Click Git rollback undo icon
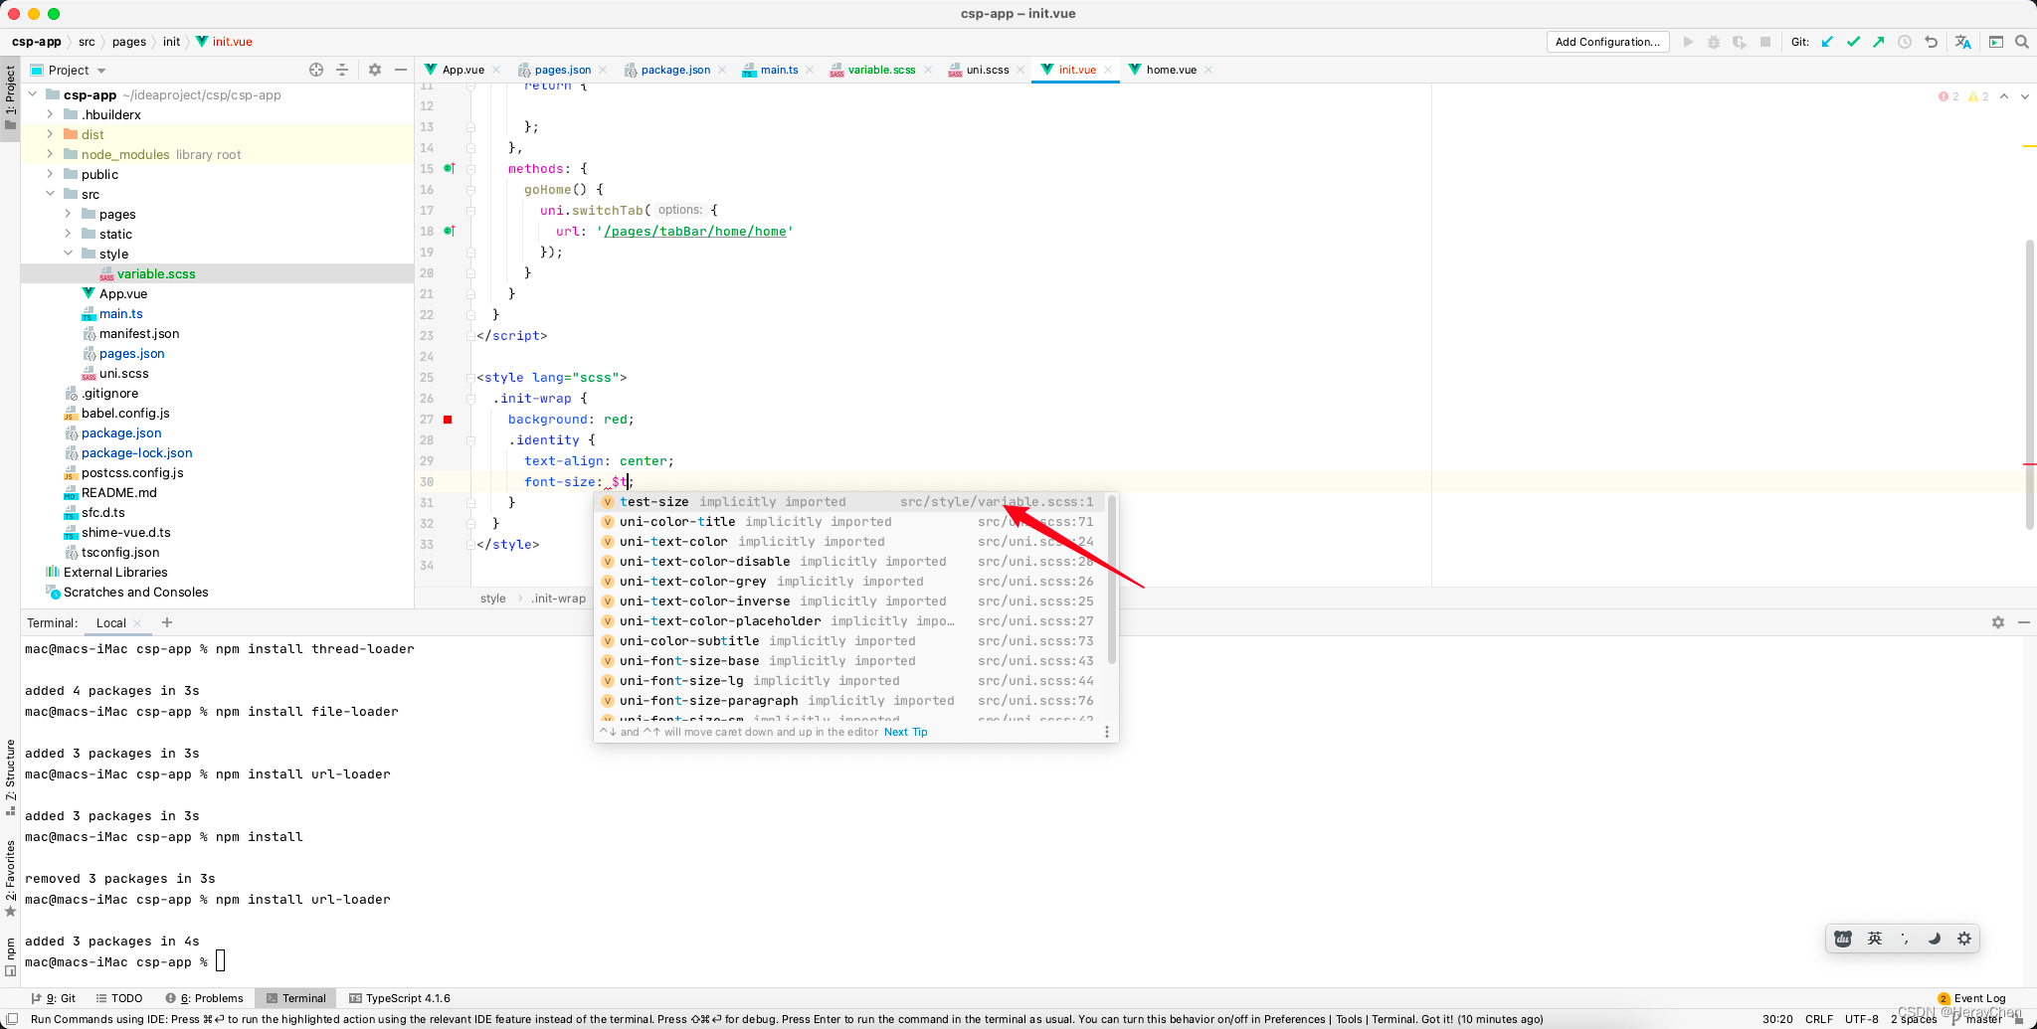2037x1029 pixels. [1931, 42]
